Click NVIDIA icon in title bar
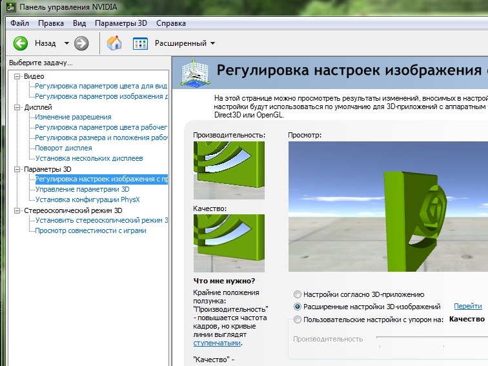 point(11,6)
